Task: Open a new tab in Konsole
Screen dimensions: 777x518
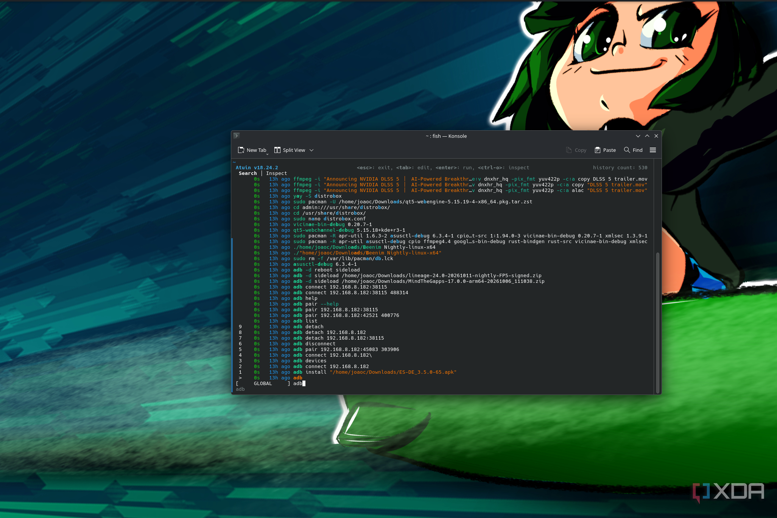Action: 252,150
